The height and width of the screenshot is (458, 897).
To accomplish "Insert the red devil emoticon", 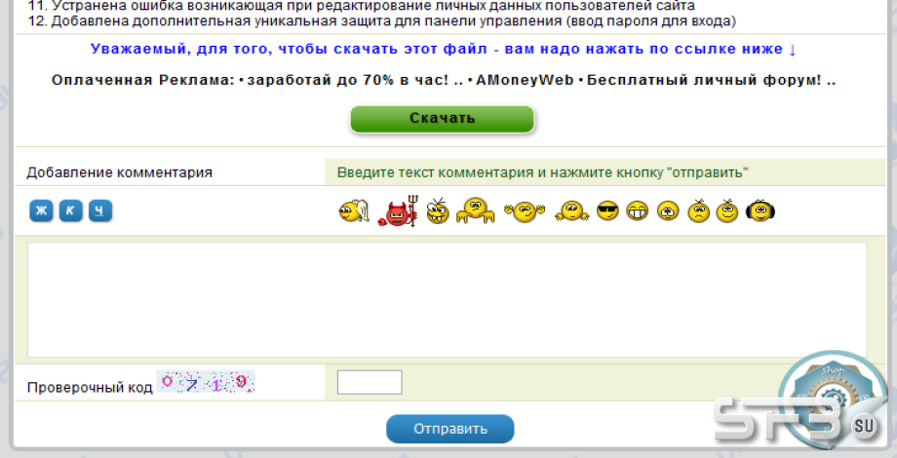I will pos(398,211).
